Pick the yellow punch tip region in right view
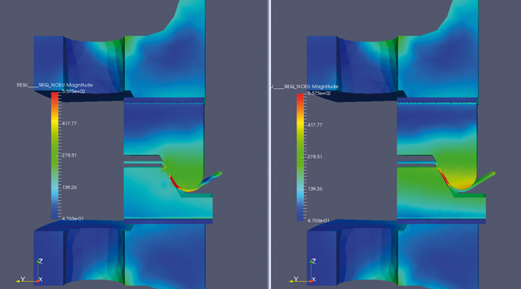521x289 pixels. (x=463, y=182)
